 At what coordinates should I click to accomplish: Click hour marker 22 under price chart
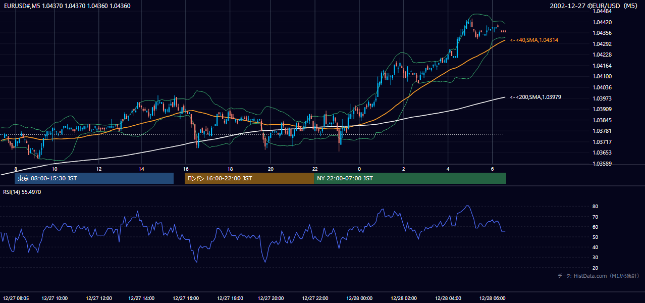tap(315, 169)
